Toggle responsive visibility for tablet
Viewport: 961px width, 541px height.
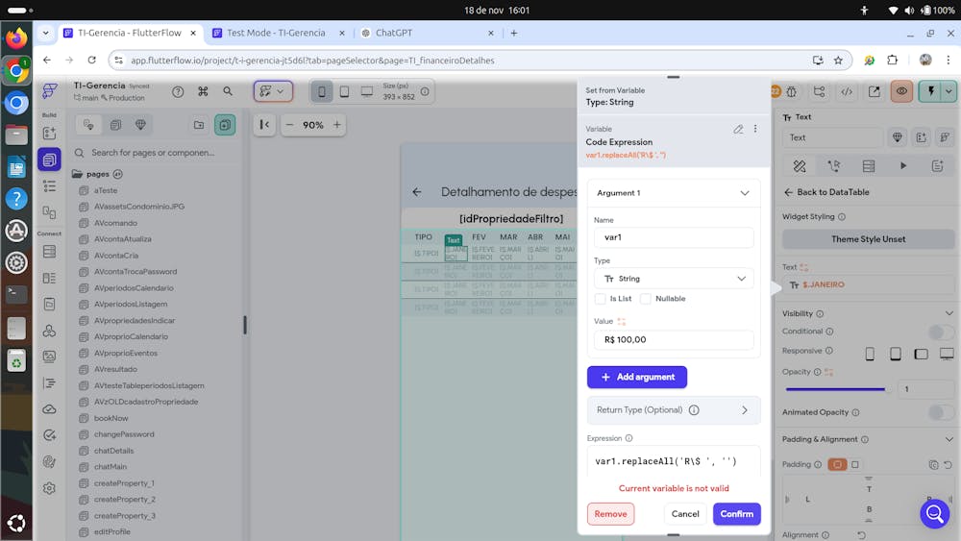tap(896, 354)
